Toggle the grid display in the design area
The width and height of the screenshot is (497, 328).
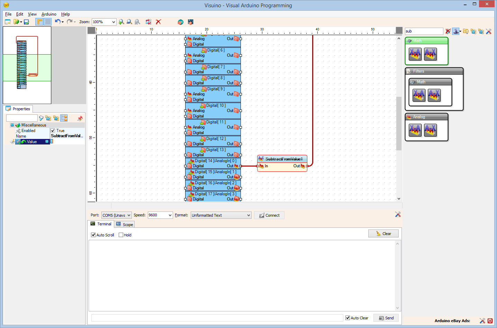(x=47, y=22)
